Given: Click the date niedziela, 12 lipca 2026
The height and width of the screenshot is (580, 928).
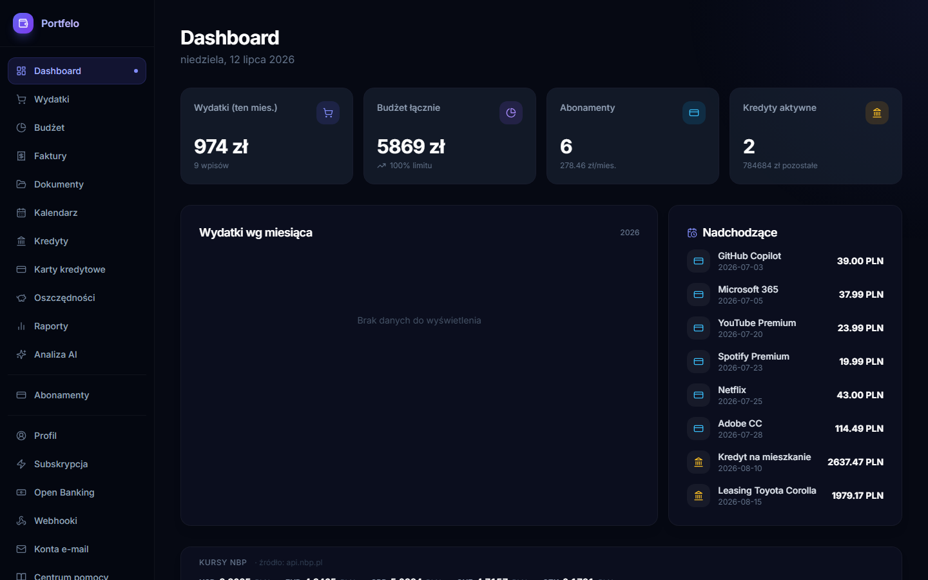Looking at the screenshot, I should (237, 59).
